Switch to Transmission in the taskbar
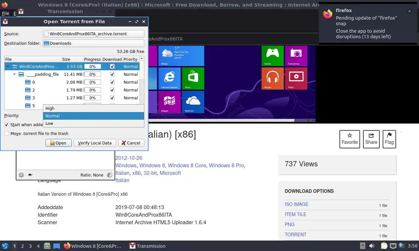 point(147,246)
